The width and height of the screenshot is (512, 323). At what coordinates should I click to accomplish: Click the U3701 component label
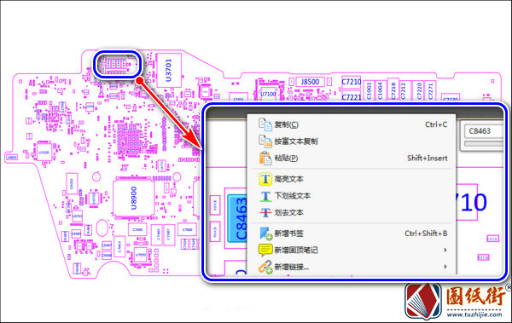click(168, 70)
